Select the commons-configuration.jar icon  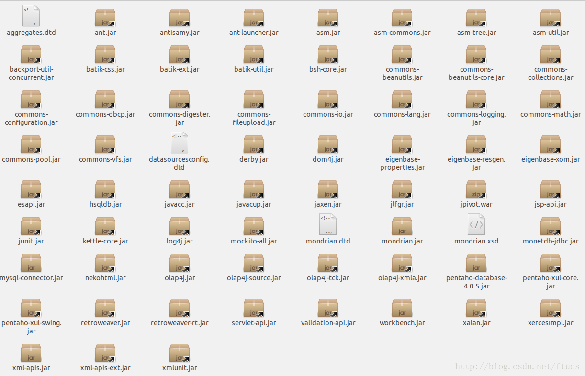31,100
